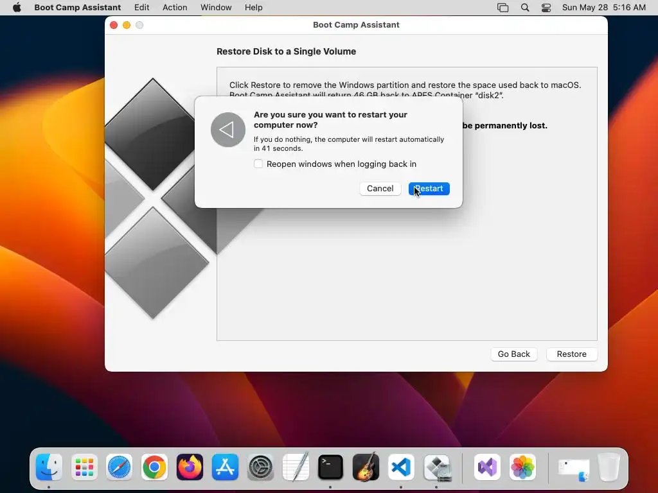658x493 pixels.
Task: Open the Apple menu
Action: click(17, 8)
